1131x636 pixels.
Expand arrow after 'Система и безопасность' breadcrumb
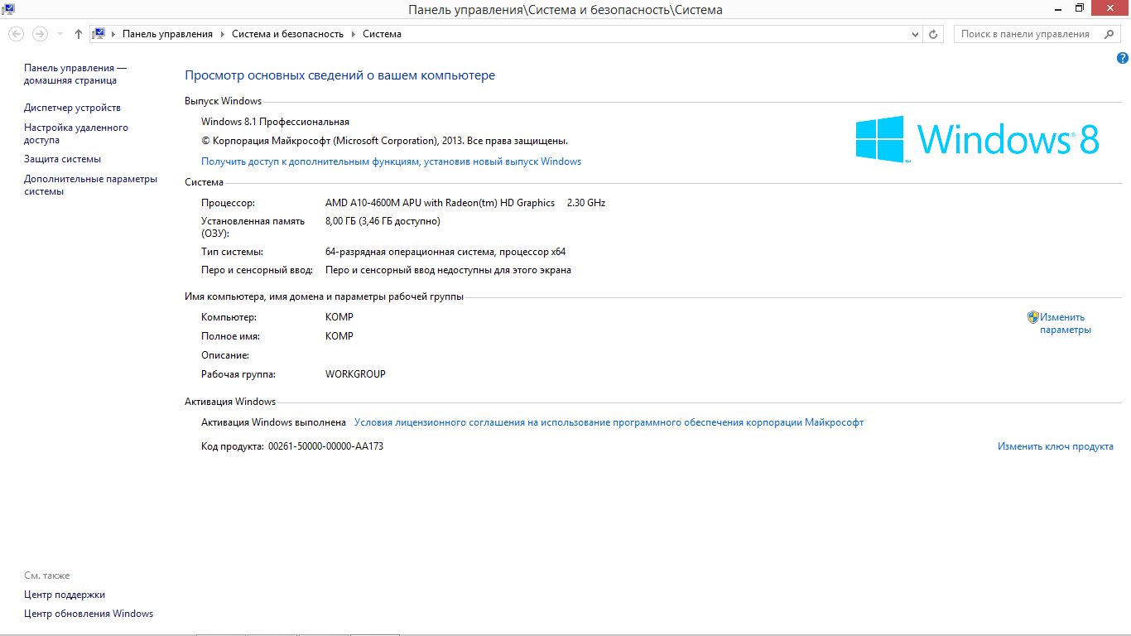click(353, 34)
